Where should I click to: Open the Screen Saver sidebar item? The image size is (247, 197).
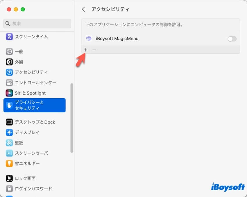coord(31,153)
